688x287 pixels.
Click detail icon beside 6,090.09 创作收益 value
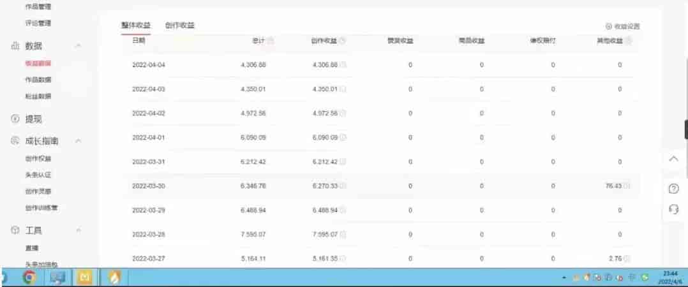(343, 138)
